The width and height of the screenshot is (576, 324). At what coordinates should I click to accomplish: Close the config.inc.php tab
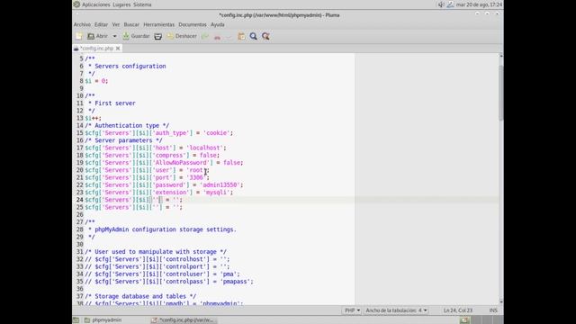pos(118,48)
